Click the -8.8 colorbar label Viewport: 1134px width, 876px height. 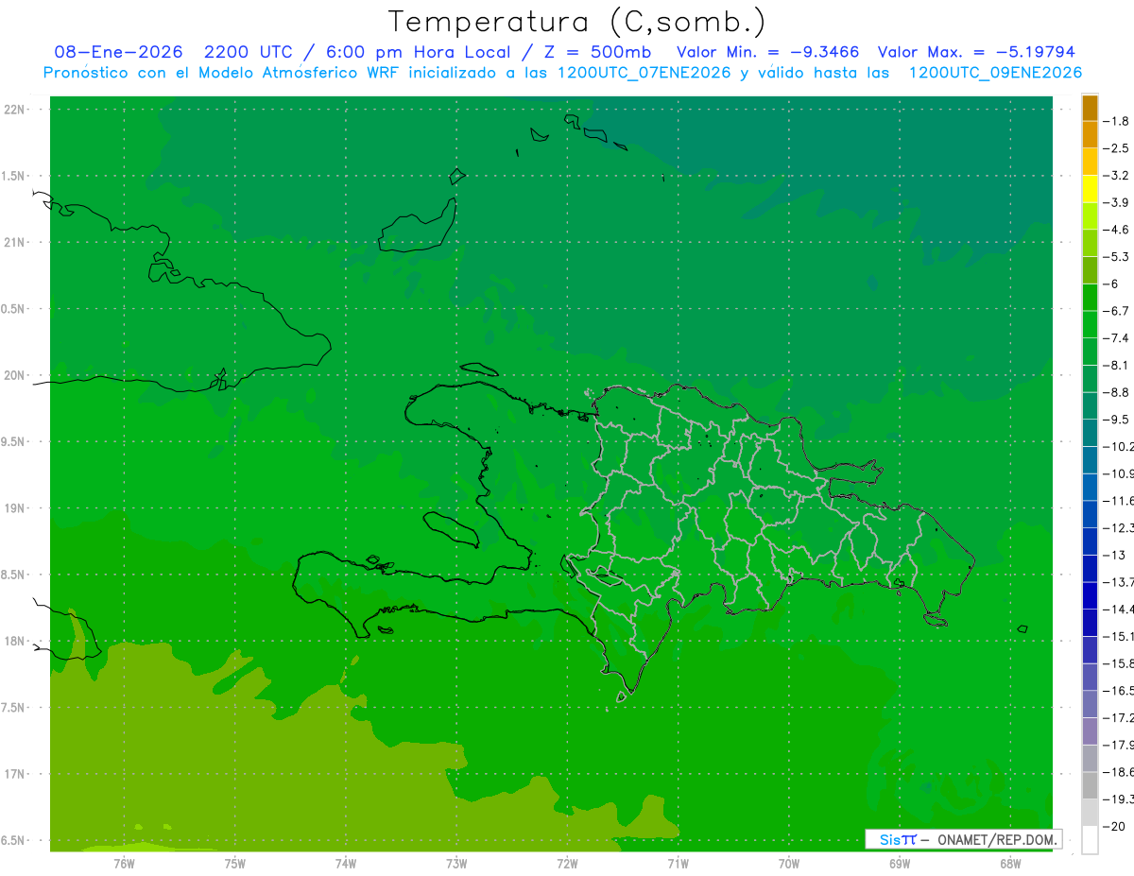click(1116, 392)
